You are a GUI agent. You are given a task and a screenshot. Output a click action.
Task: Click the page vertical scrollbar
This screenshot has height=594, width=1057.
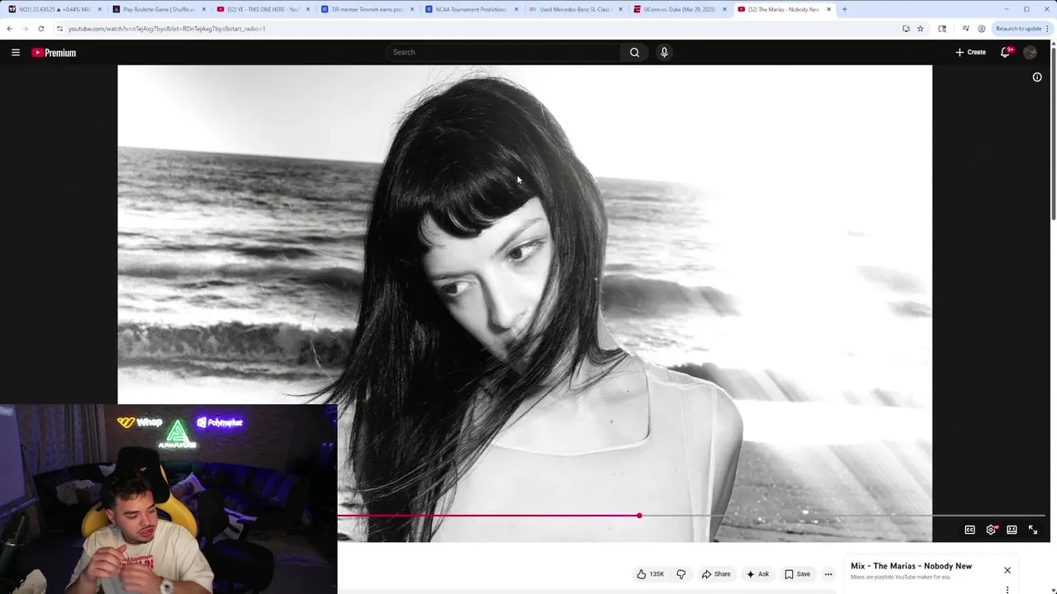pyautogui.click(x=1054, y=132)
